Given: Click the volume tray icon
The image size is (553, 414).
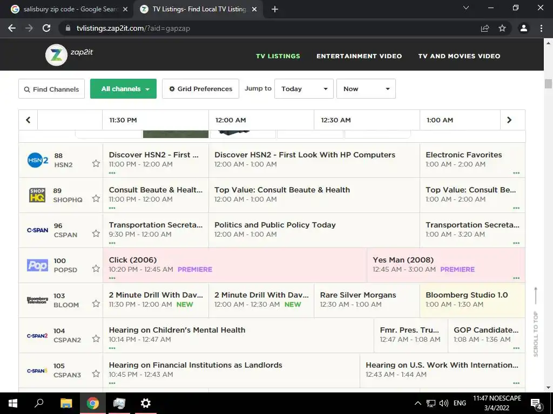Looking at the screenshot, I should tap(443, 403).
